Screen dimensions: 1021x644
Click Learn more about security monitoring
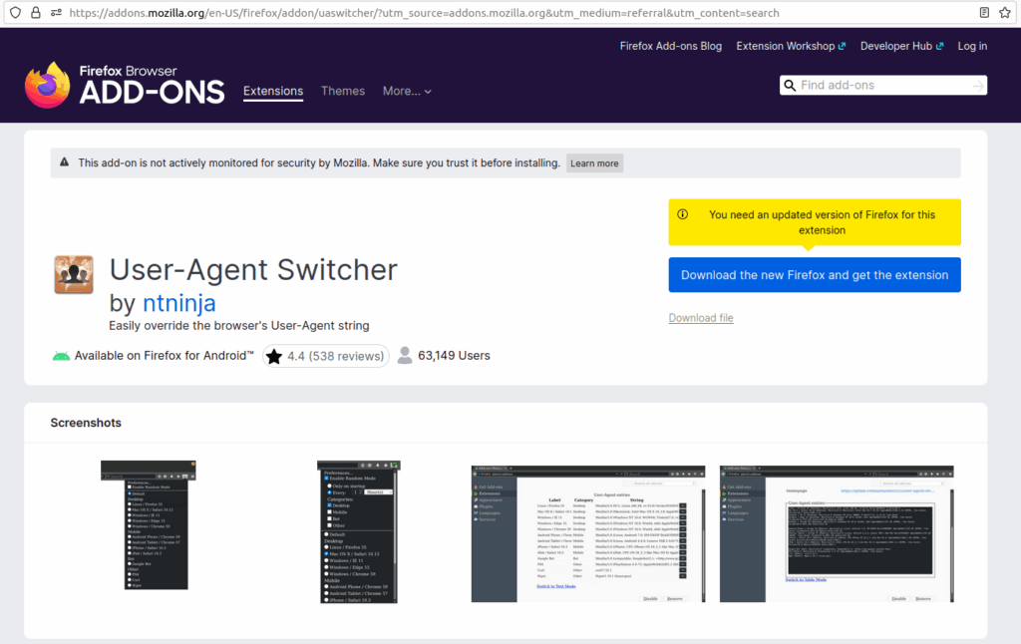tap(594, 162)
